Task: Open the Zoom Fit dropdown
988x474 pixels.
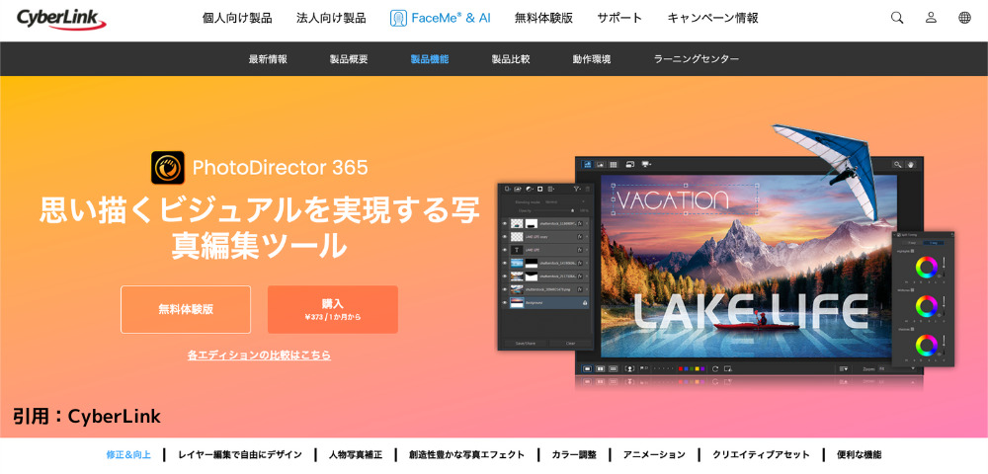Action: coord(897,368)
